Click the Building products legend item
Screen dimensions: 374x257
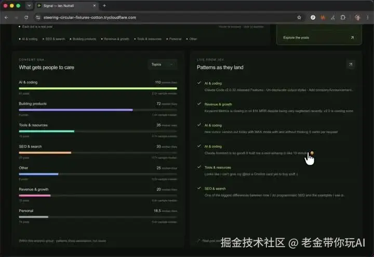pos(83,39)
